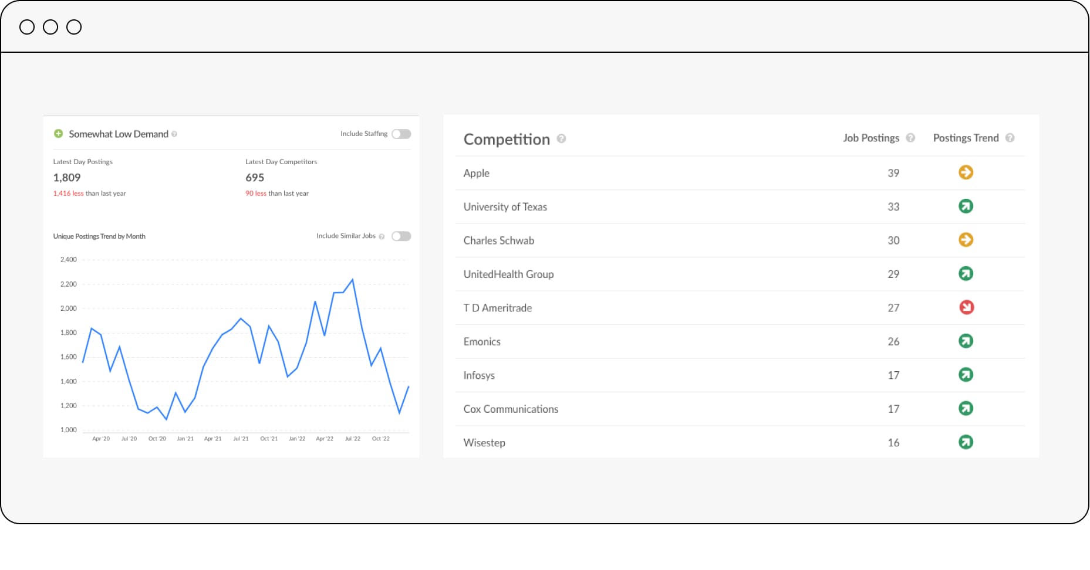Click Emonics postings count 26
The height and width of the screenshot is (570, 1090).
(x=893, y=342)
